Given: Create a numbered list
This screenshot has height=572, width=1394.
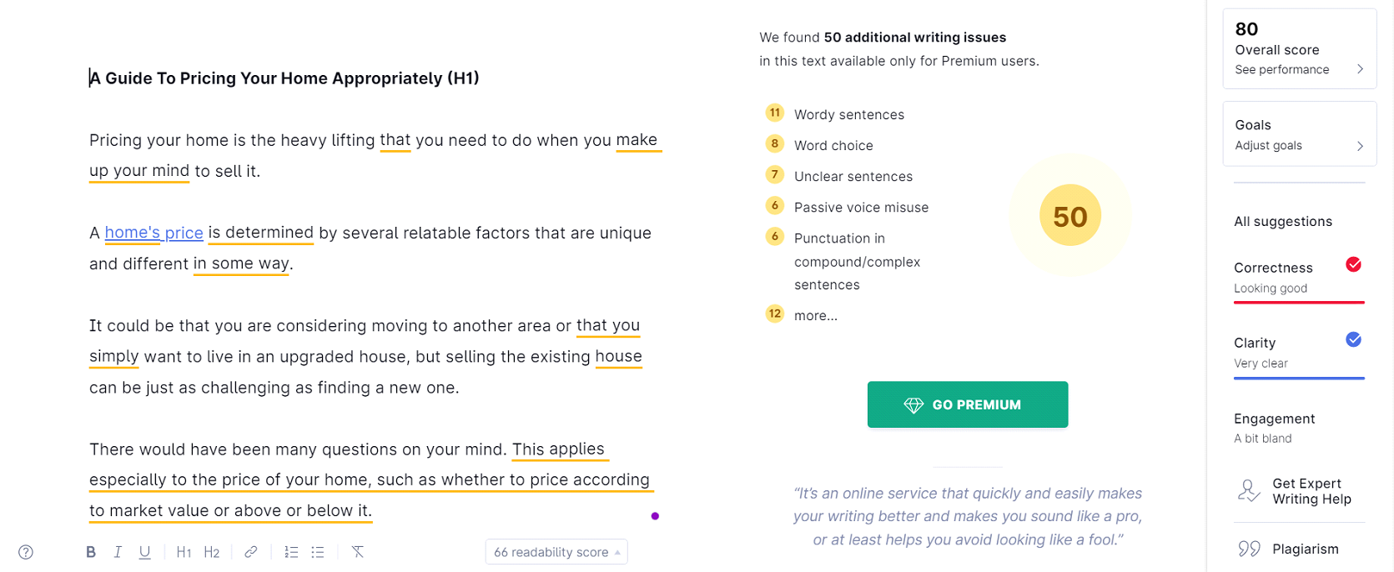Looking at the screenshot, I should click(291, 552).
